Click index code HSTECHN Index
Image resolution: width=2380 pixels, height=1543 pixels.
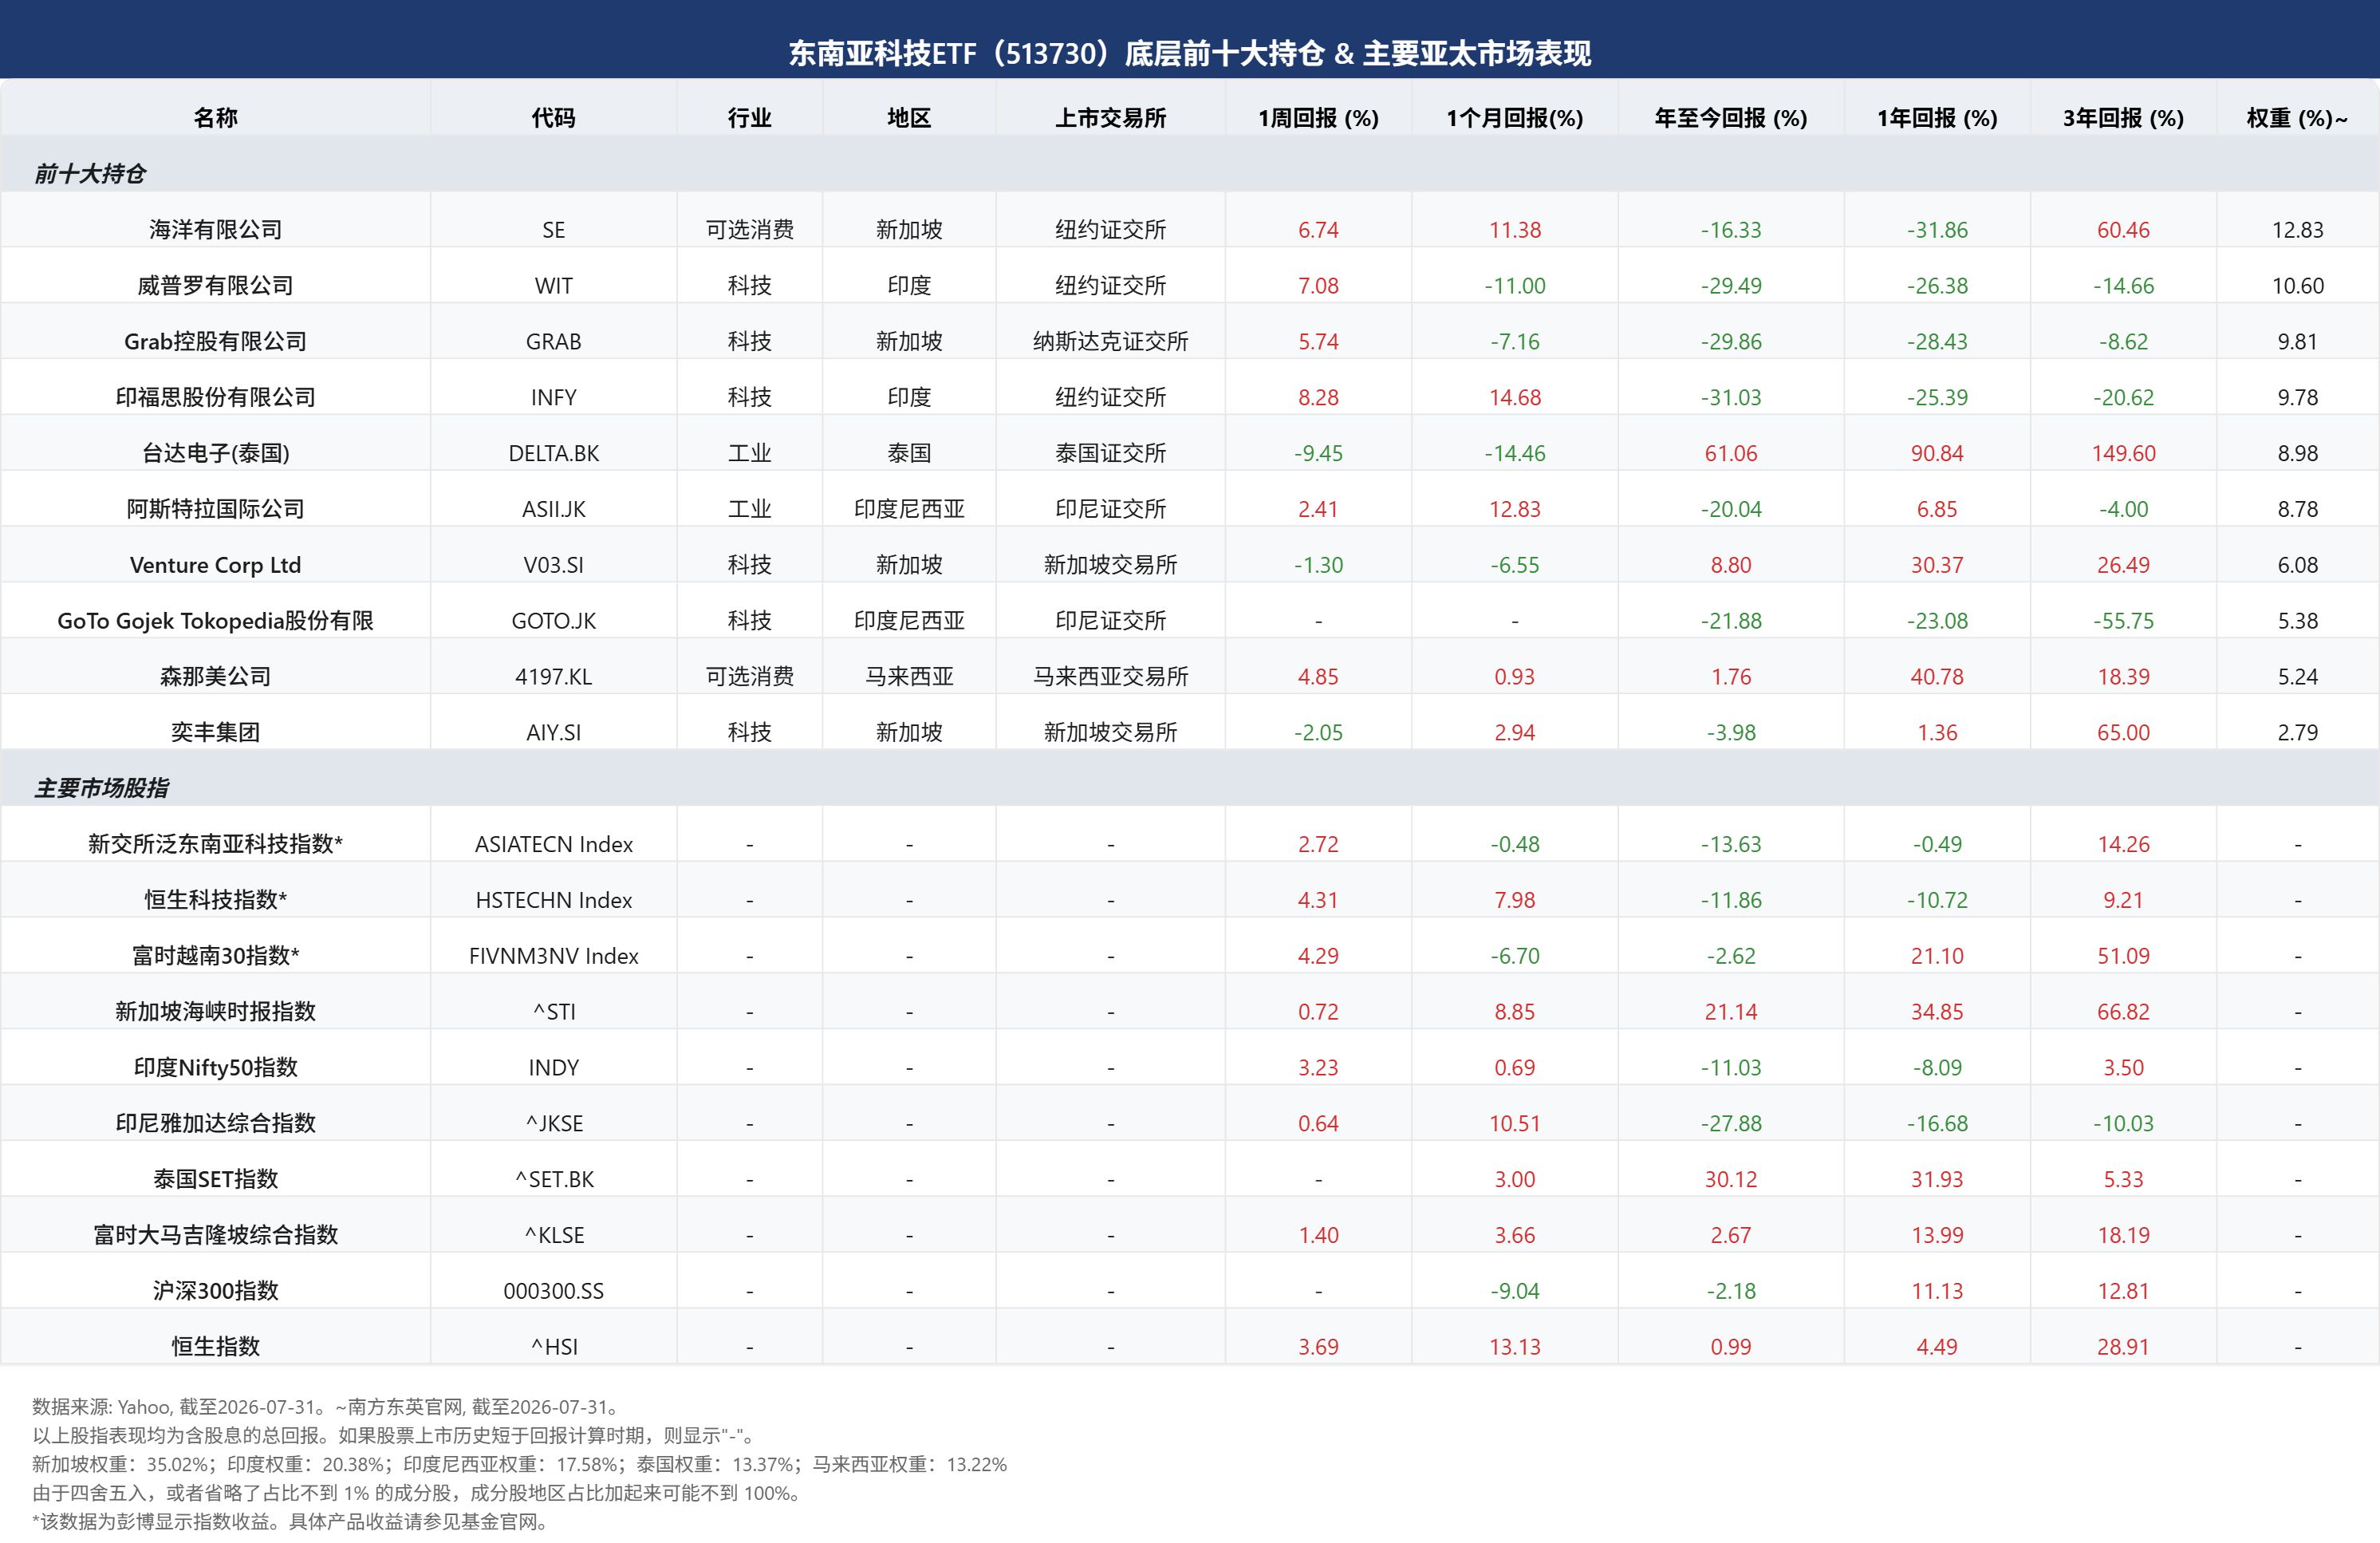[x=553, y=901]
